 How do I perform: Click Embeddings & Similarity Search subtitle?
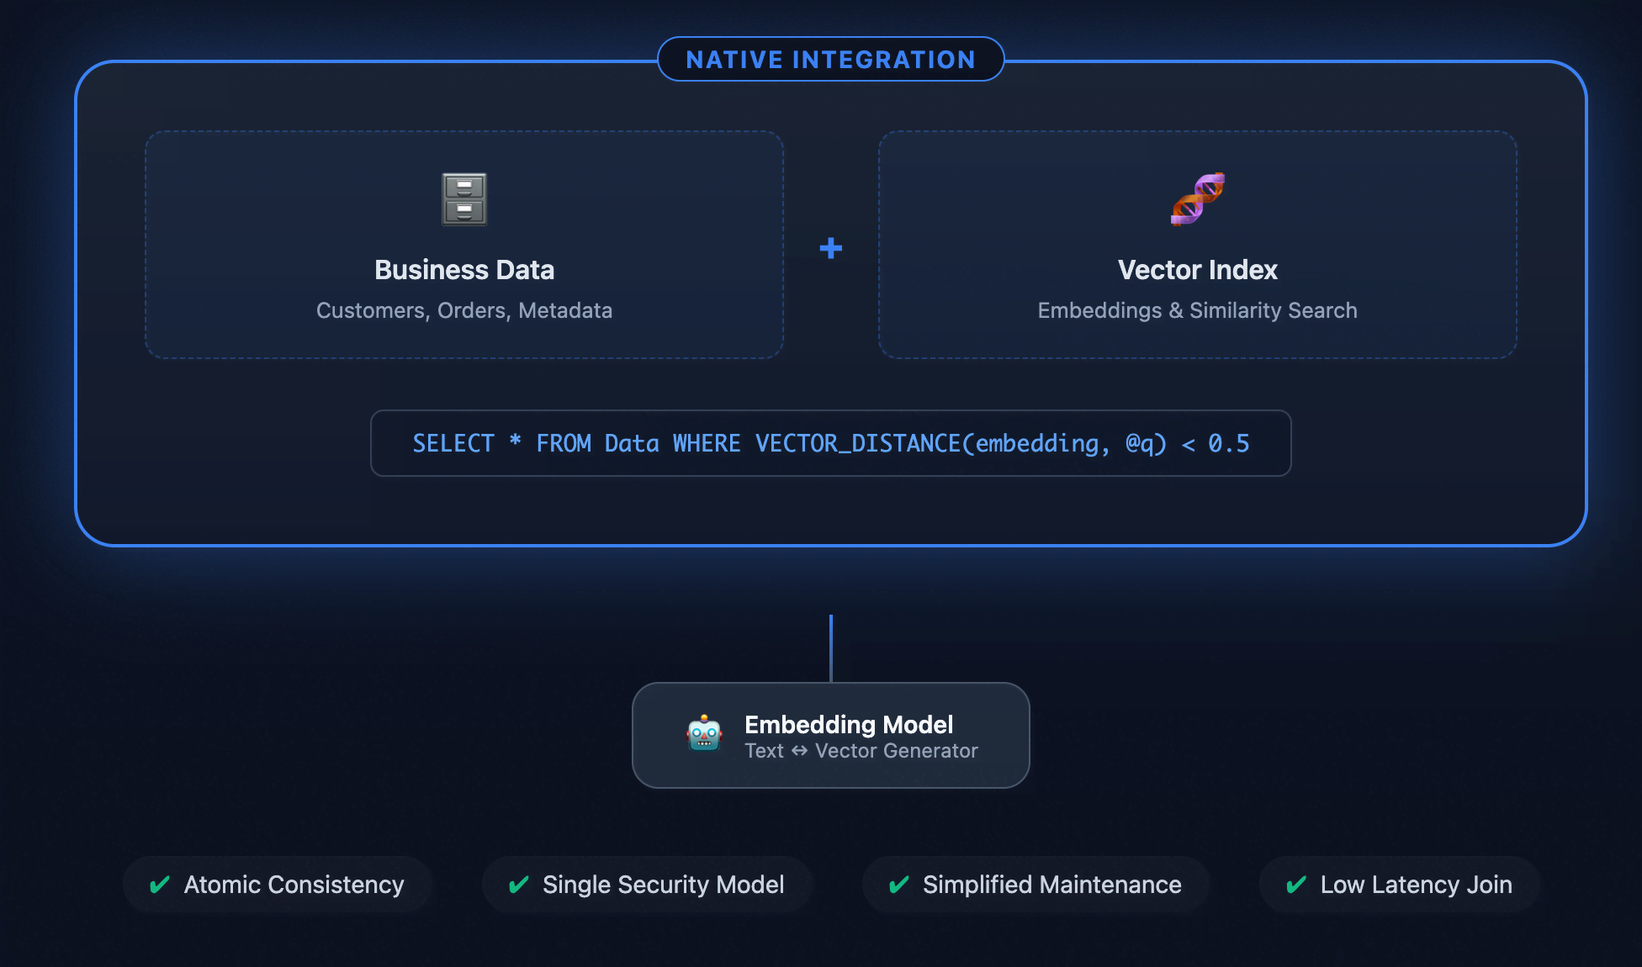tap(1198, 310)
